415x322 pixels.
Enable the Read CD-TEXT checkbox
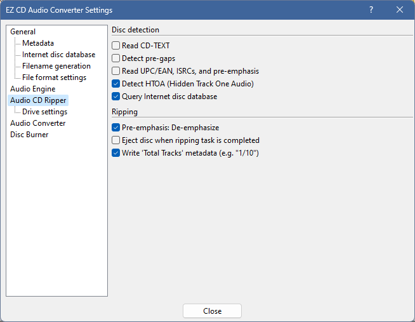coord(116,46)
